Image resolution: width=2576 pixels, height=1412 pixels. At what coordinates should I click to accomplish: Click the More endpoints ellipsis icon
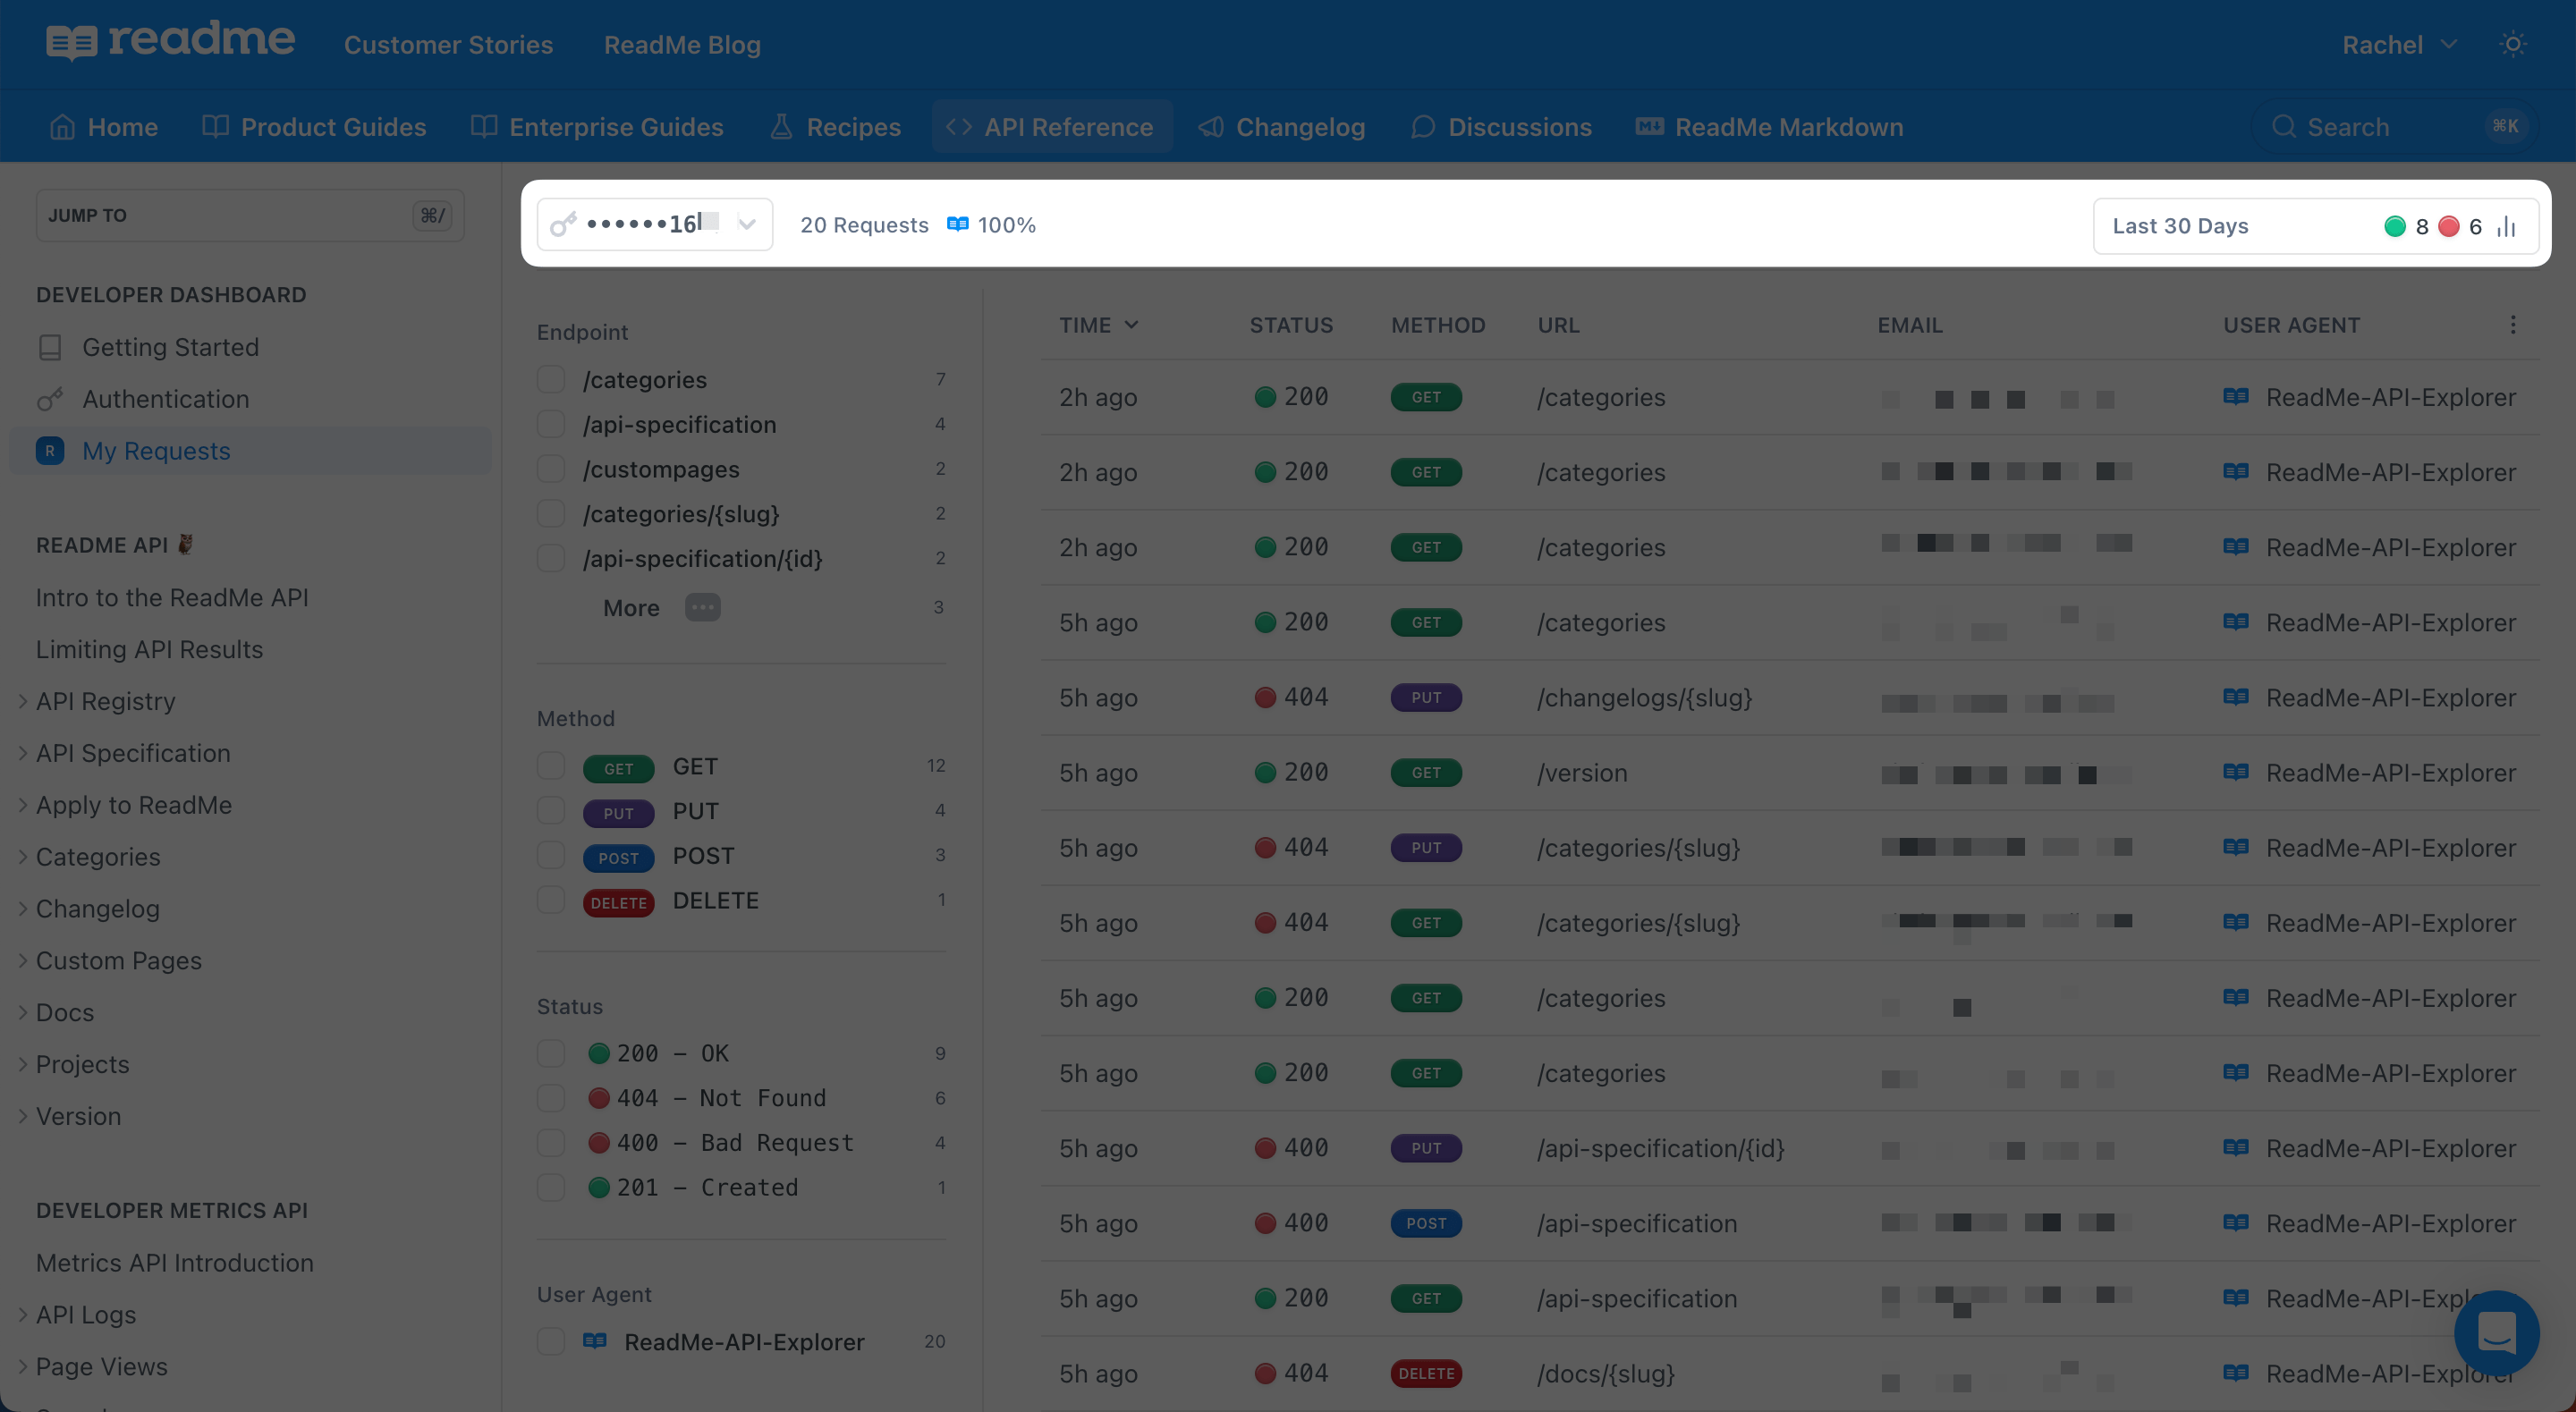pos(702,608)
